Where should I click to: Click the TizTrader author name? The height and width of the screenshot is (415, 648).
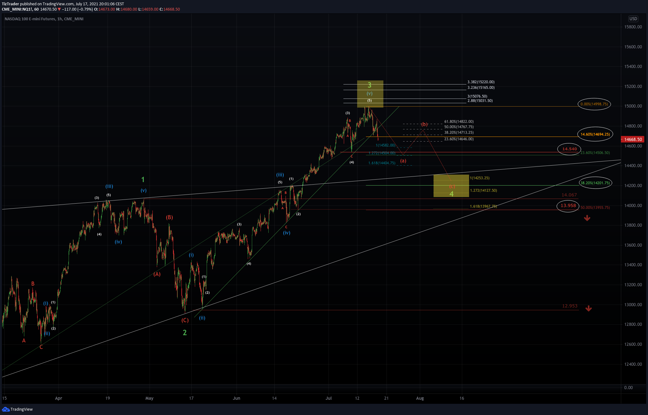(x=10, y=4)
